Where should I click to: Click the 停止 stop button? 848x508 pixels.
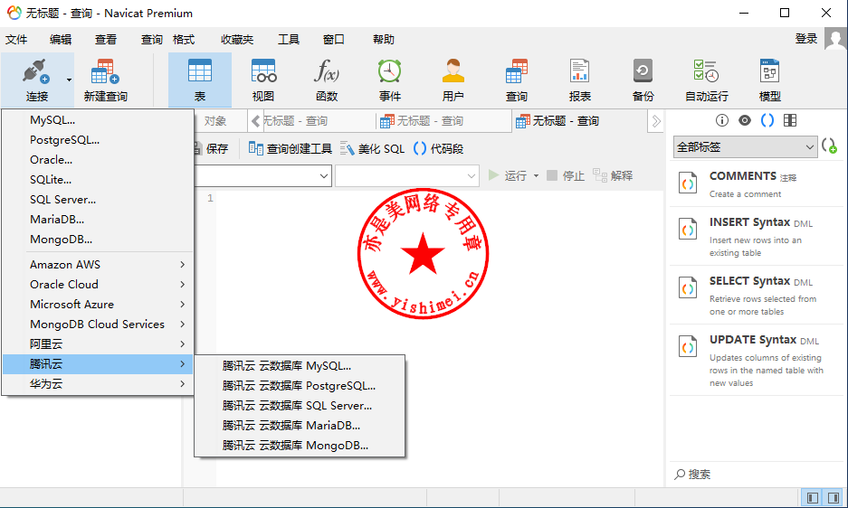566,175
